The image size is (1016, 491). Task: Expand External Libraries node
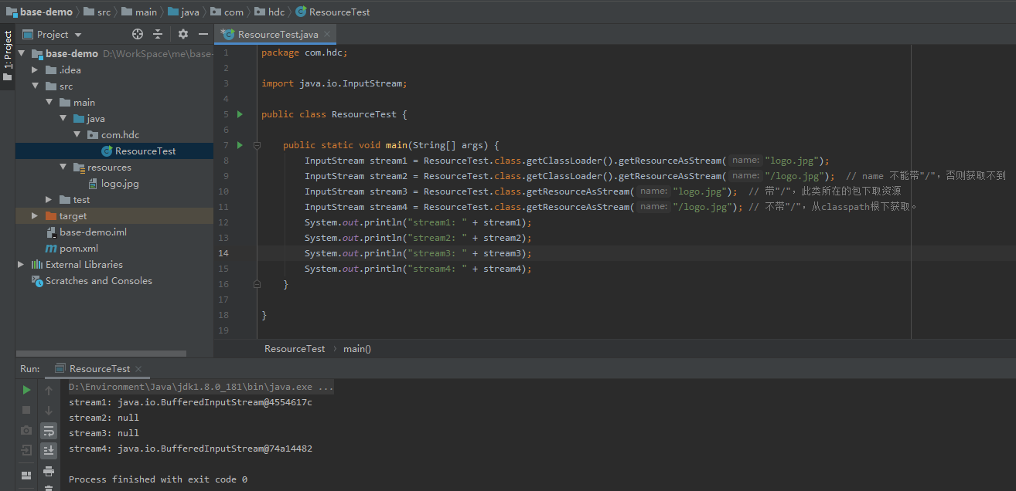coord(22,265)
